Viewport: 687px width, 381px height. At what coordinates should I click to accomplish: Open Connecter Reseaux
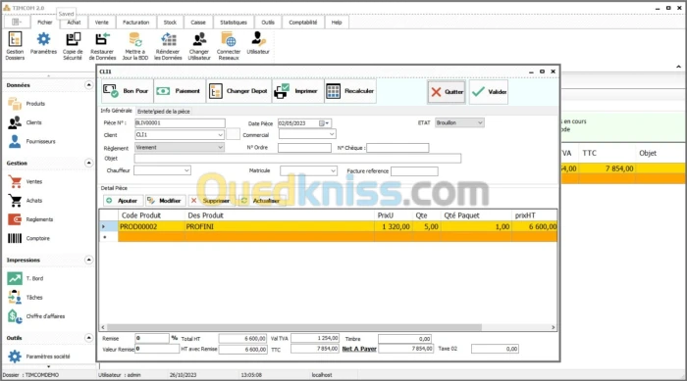229,45
